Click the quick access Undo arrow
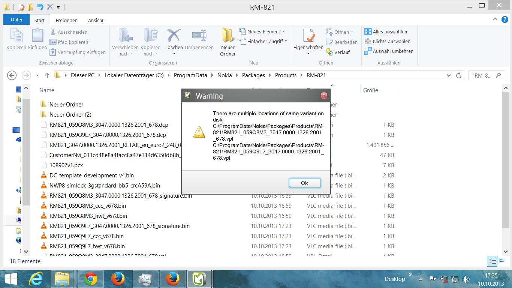The image size is (512, 288). coord(40,7)
